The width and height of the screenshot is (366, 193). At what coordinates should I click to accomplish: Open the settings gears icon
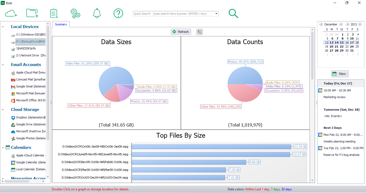tap(75, 13)
